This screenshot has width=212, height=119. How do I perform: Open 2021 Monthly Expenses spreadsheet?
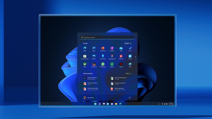point(119,78)
